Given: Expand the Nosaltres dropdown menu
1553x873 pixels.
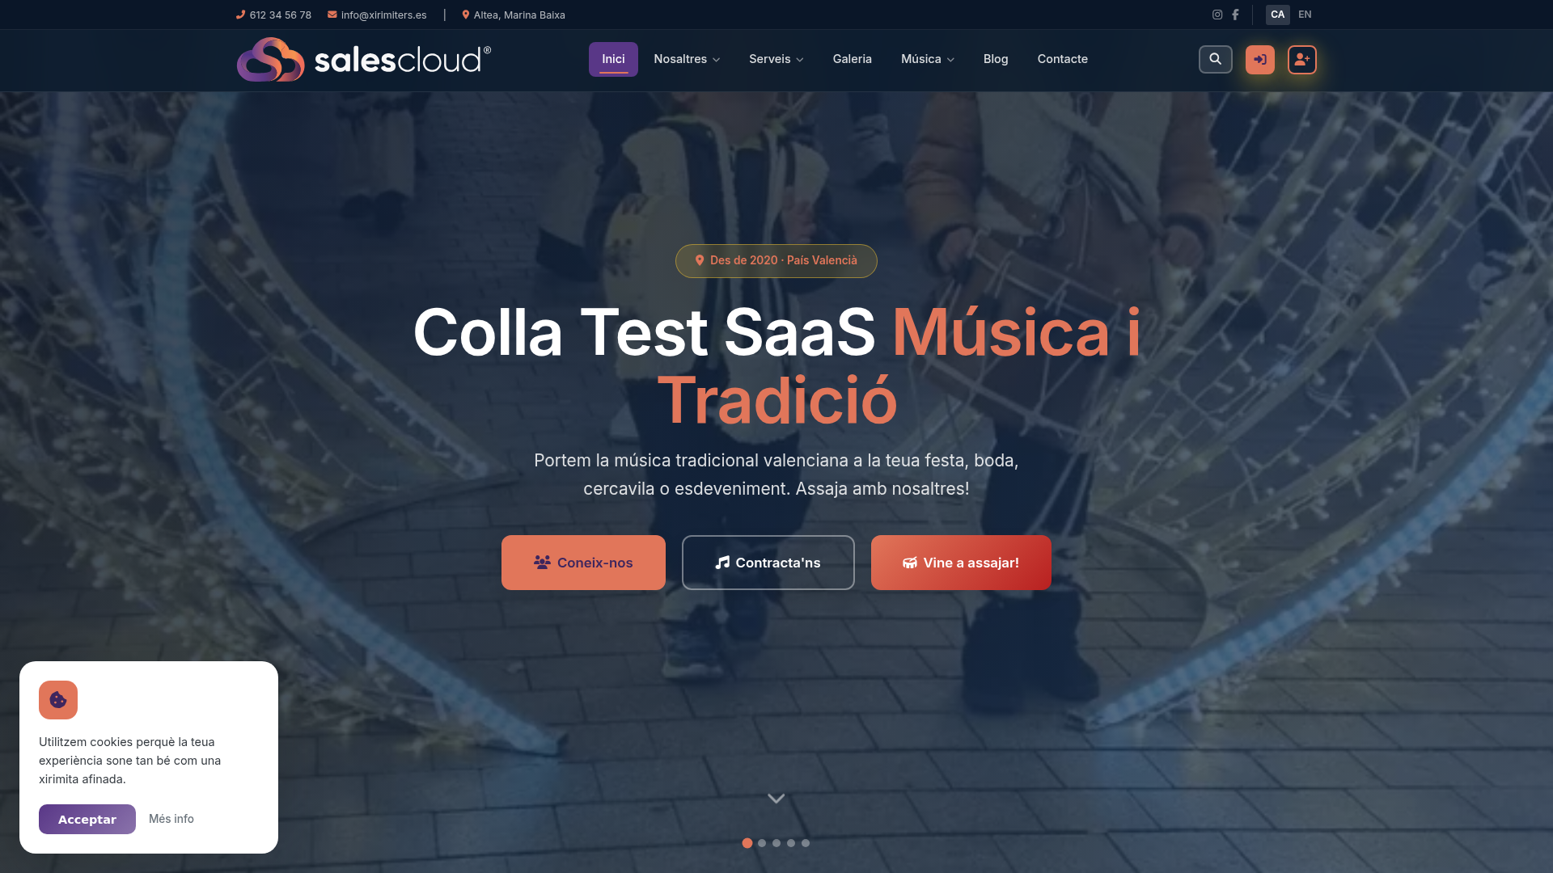Looking at the screenshot, I should coord(687,59).
